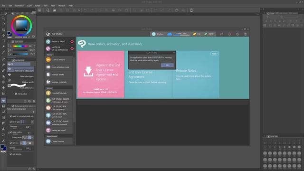Open the Scaling mode dropdown arrow

32,137
